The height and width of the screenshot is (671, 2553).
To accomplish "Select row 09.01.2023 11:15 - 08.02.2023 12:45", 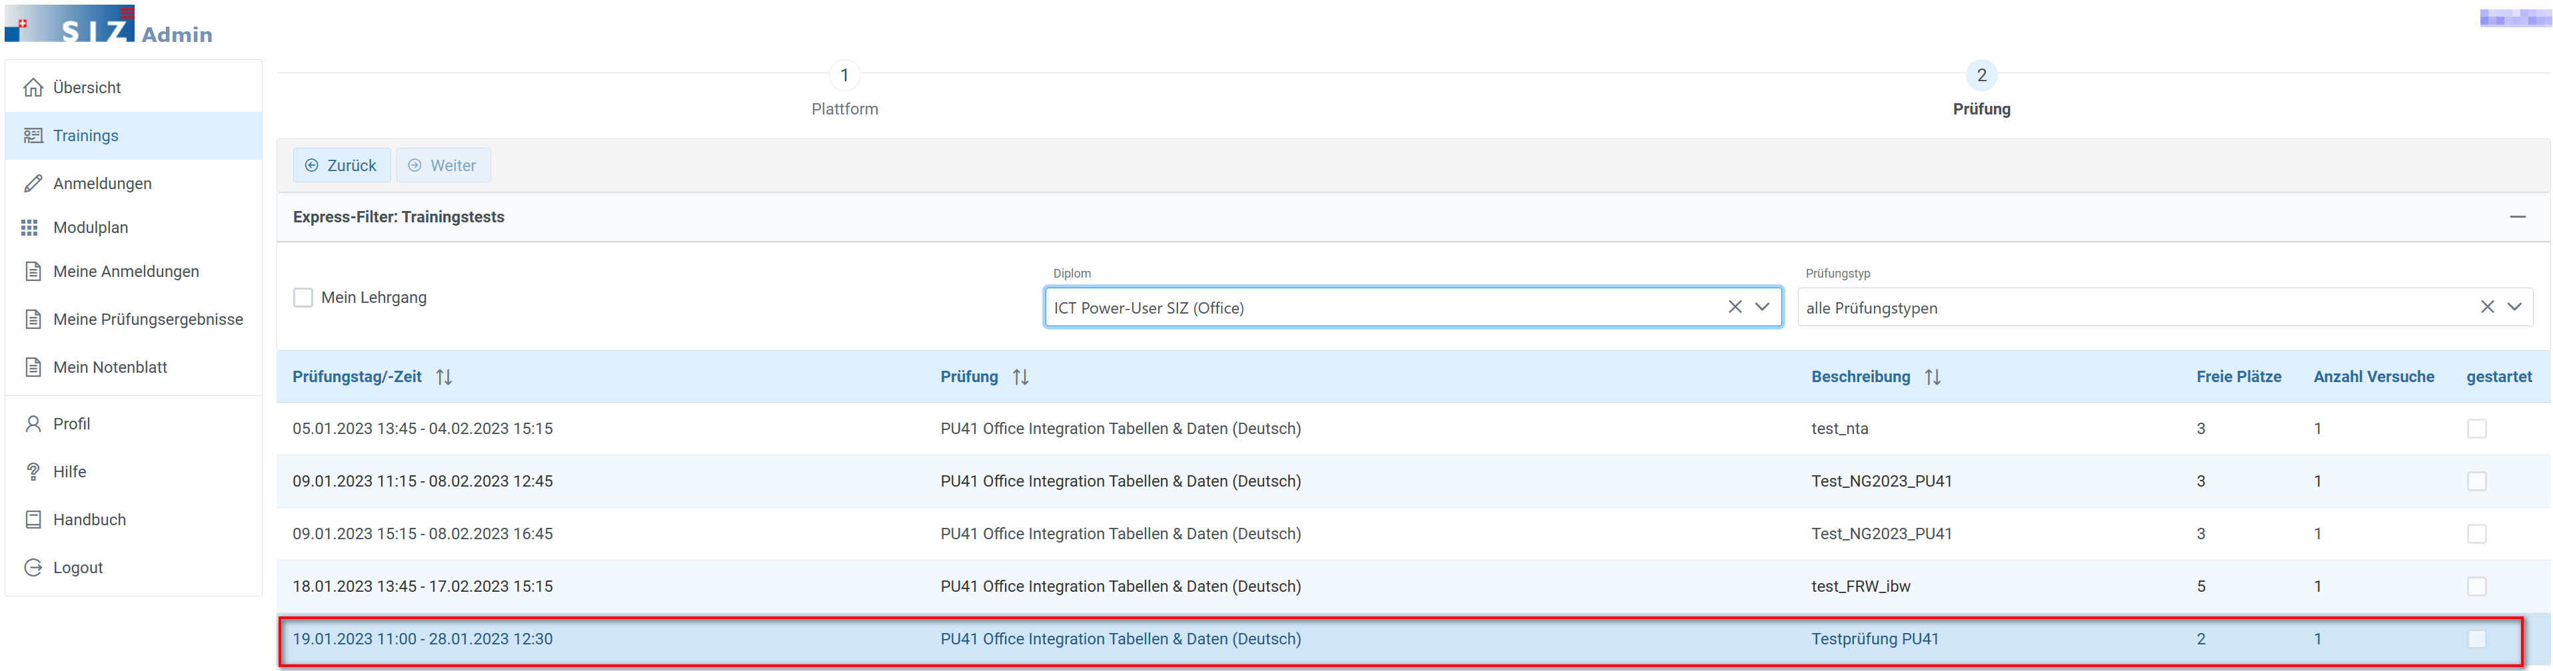I will (1413, 481).
